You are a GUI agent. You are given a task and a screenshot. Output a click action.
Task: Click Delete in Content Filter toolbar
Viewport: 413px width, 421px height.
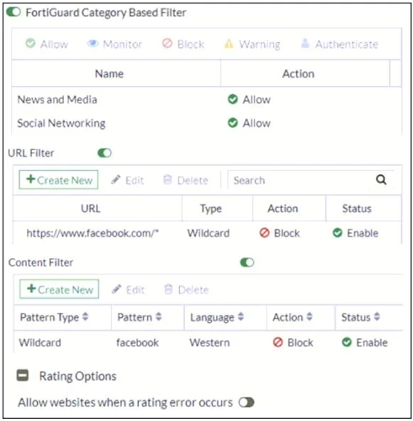pyautogui.click(x=186, y=289)
